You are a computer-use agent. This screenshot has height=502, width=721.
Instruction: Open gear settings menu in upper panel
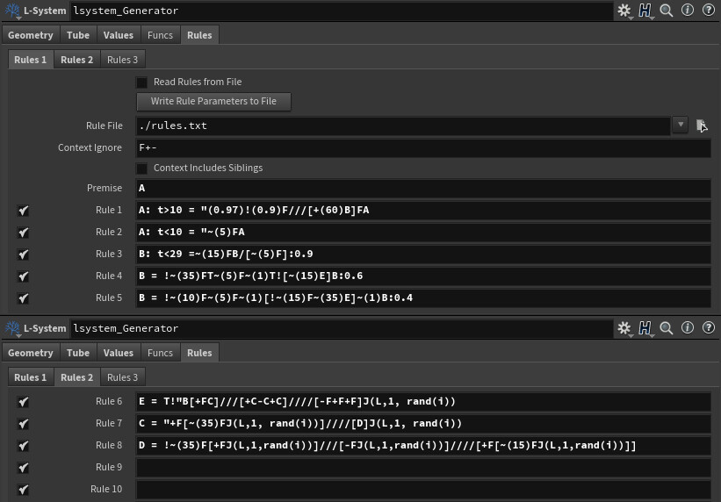(x=624, y=11)
